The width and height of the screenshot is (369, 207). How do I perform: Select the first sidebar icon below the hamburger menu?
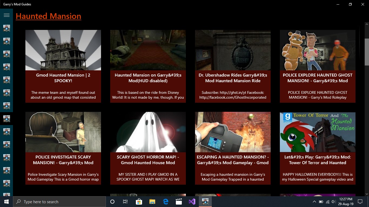6,28
